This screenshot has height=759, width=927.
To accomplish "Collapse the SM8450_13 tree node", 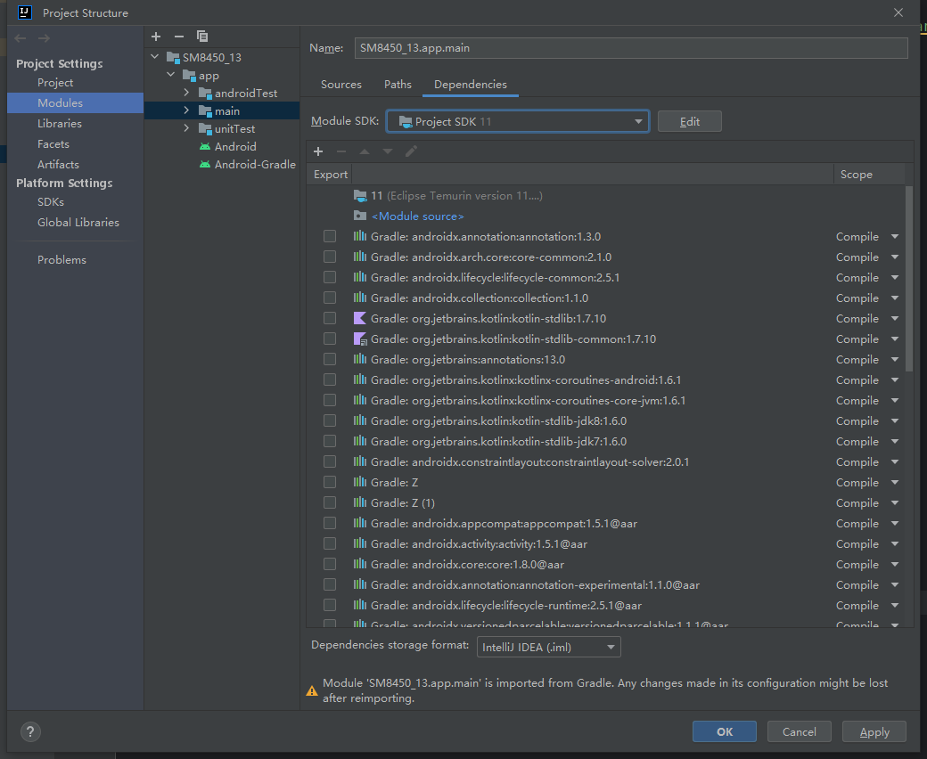I will [155, 57].
